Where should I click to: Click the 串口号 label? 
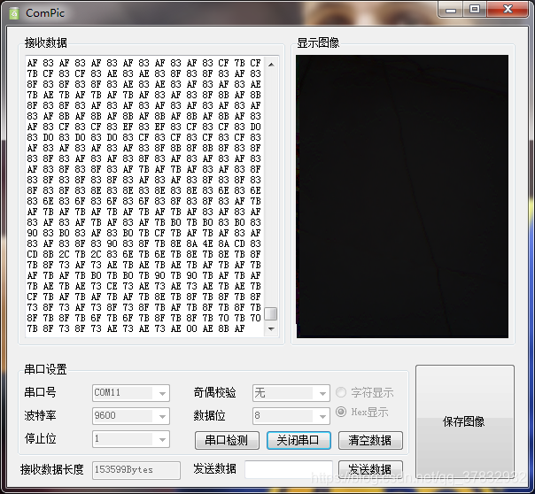40,392
